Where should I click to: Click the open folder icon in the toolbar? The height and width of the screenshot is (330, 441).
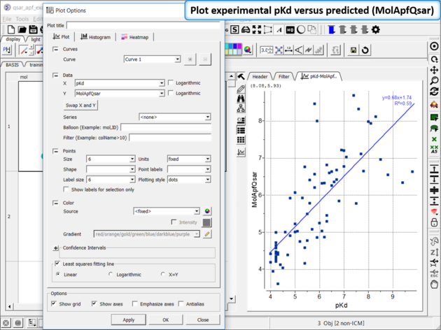[x=22, y=29]
